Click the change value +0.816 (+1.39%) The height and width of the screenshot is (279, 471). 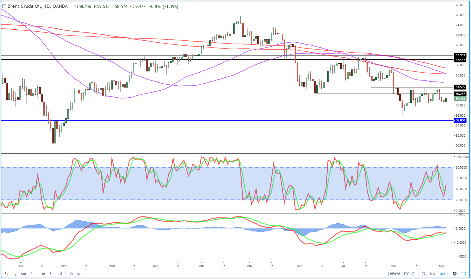click(x=163, y=6)
